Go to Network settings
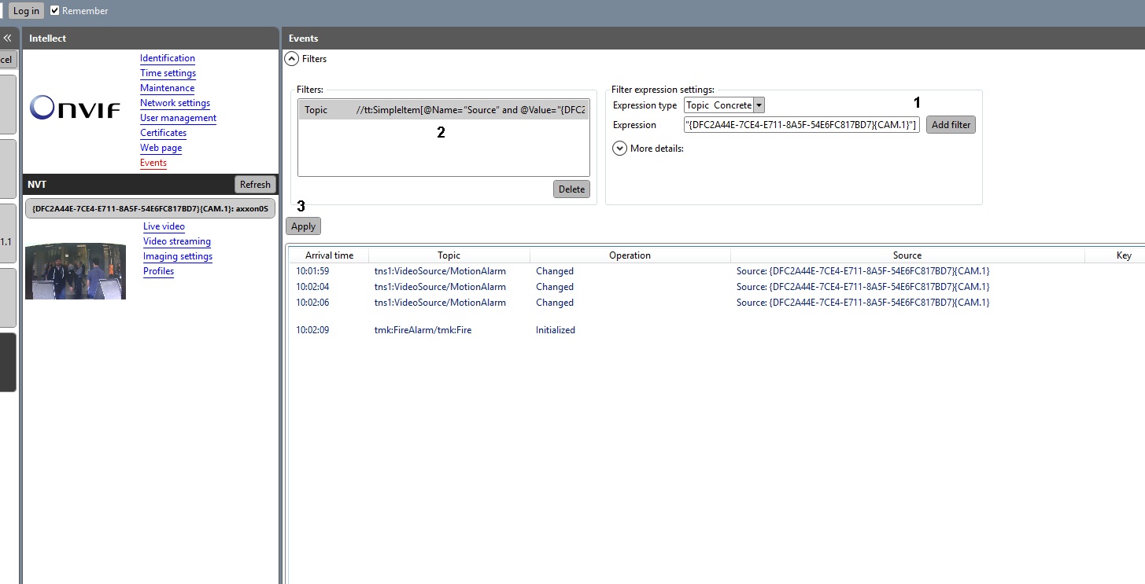Image resolution: width=1145 pixels, height=584 pixels. pyautogui.click(x=175, y=103)
